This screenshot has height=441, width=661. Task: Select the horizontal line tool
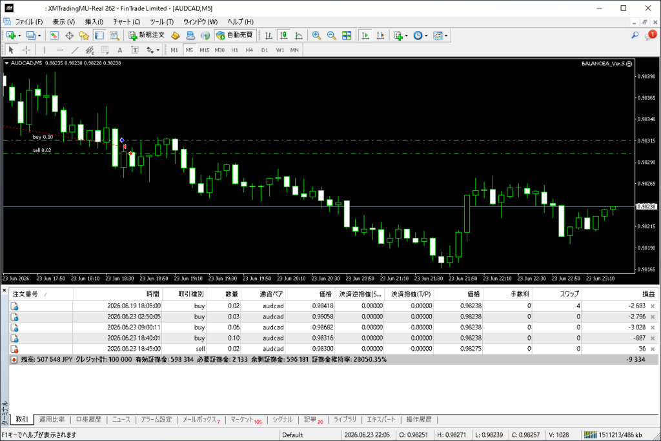tap(60, 50)
